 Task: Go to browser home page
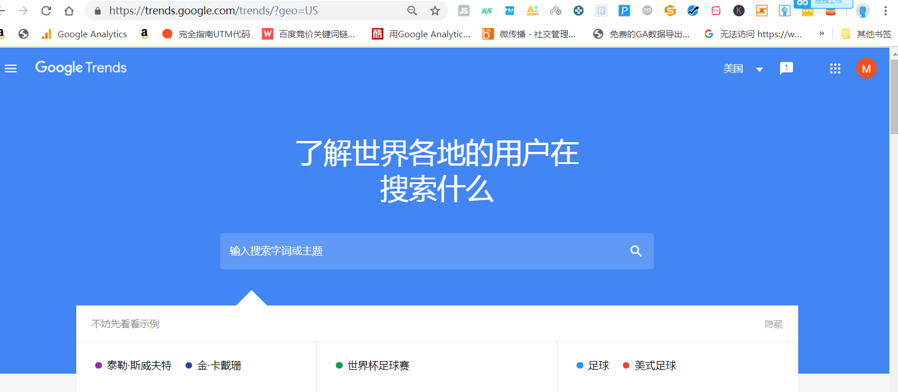click(x=69, y=10)
